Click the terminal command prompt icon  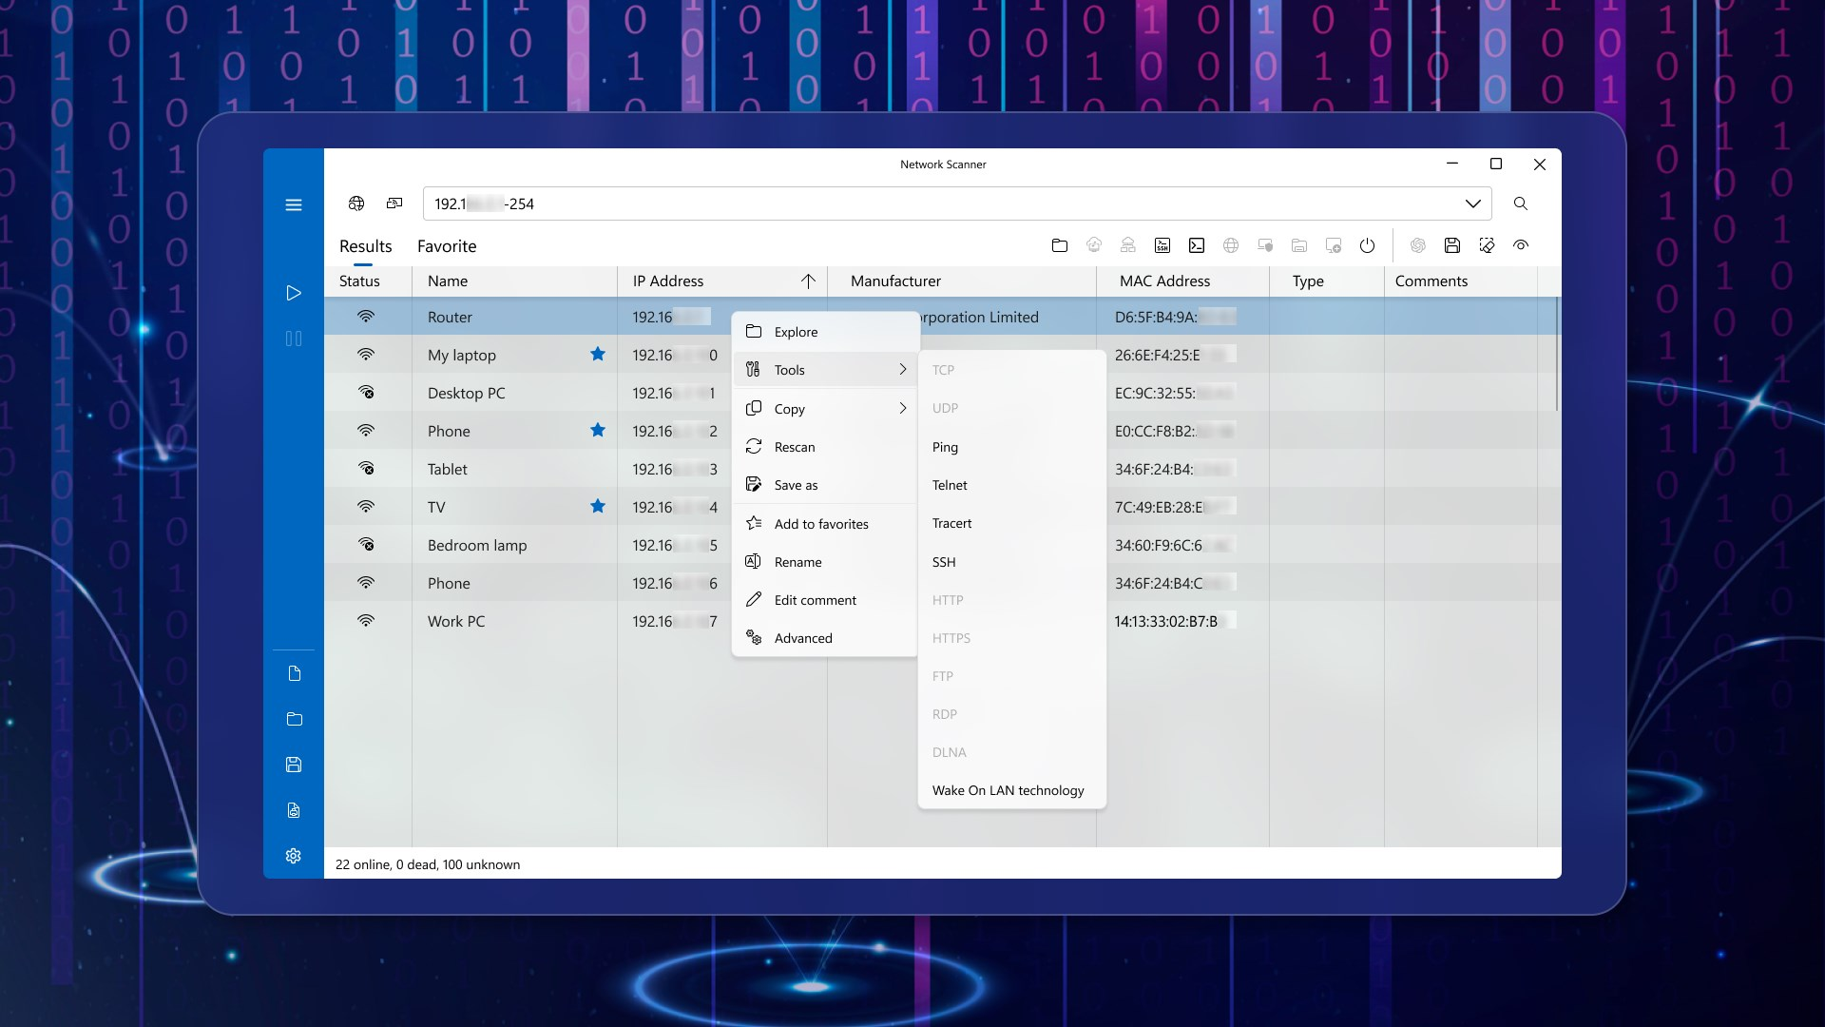tap(1197, 245)
